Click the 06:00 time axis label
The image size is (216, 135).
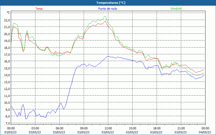point(59,129)
